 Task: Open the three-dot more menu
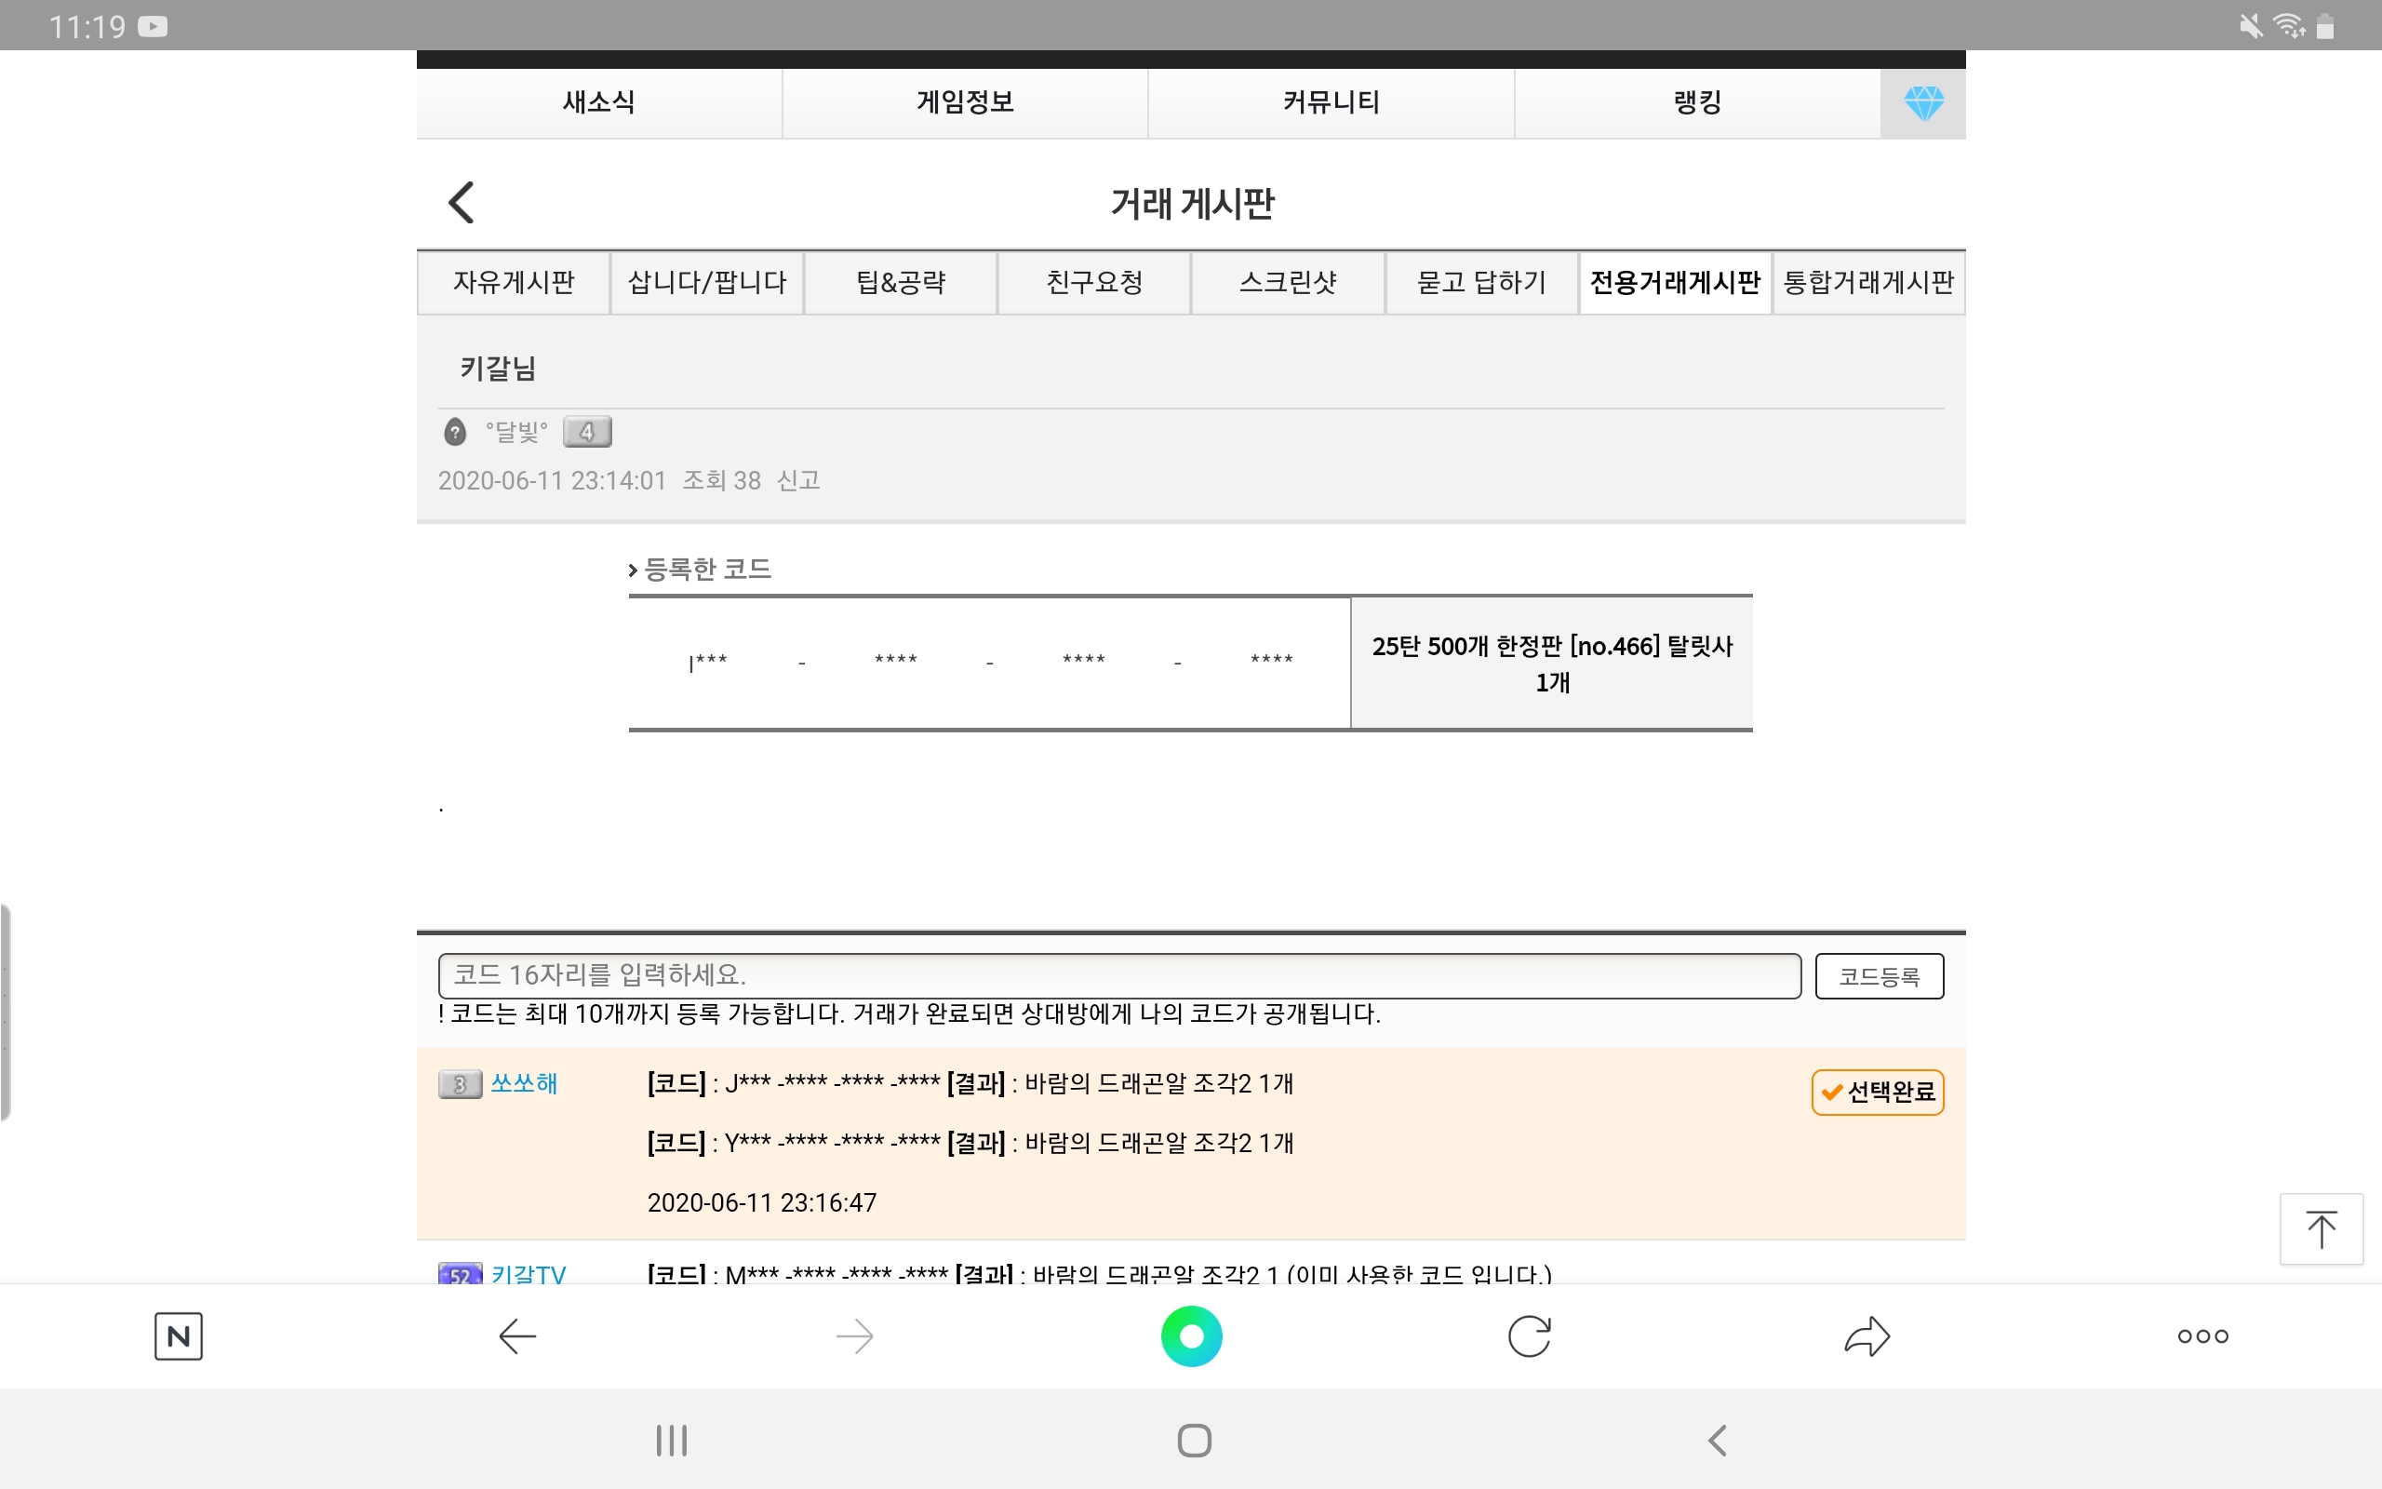(2202, 1335)
